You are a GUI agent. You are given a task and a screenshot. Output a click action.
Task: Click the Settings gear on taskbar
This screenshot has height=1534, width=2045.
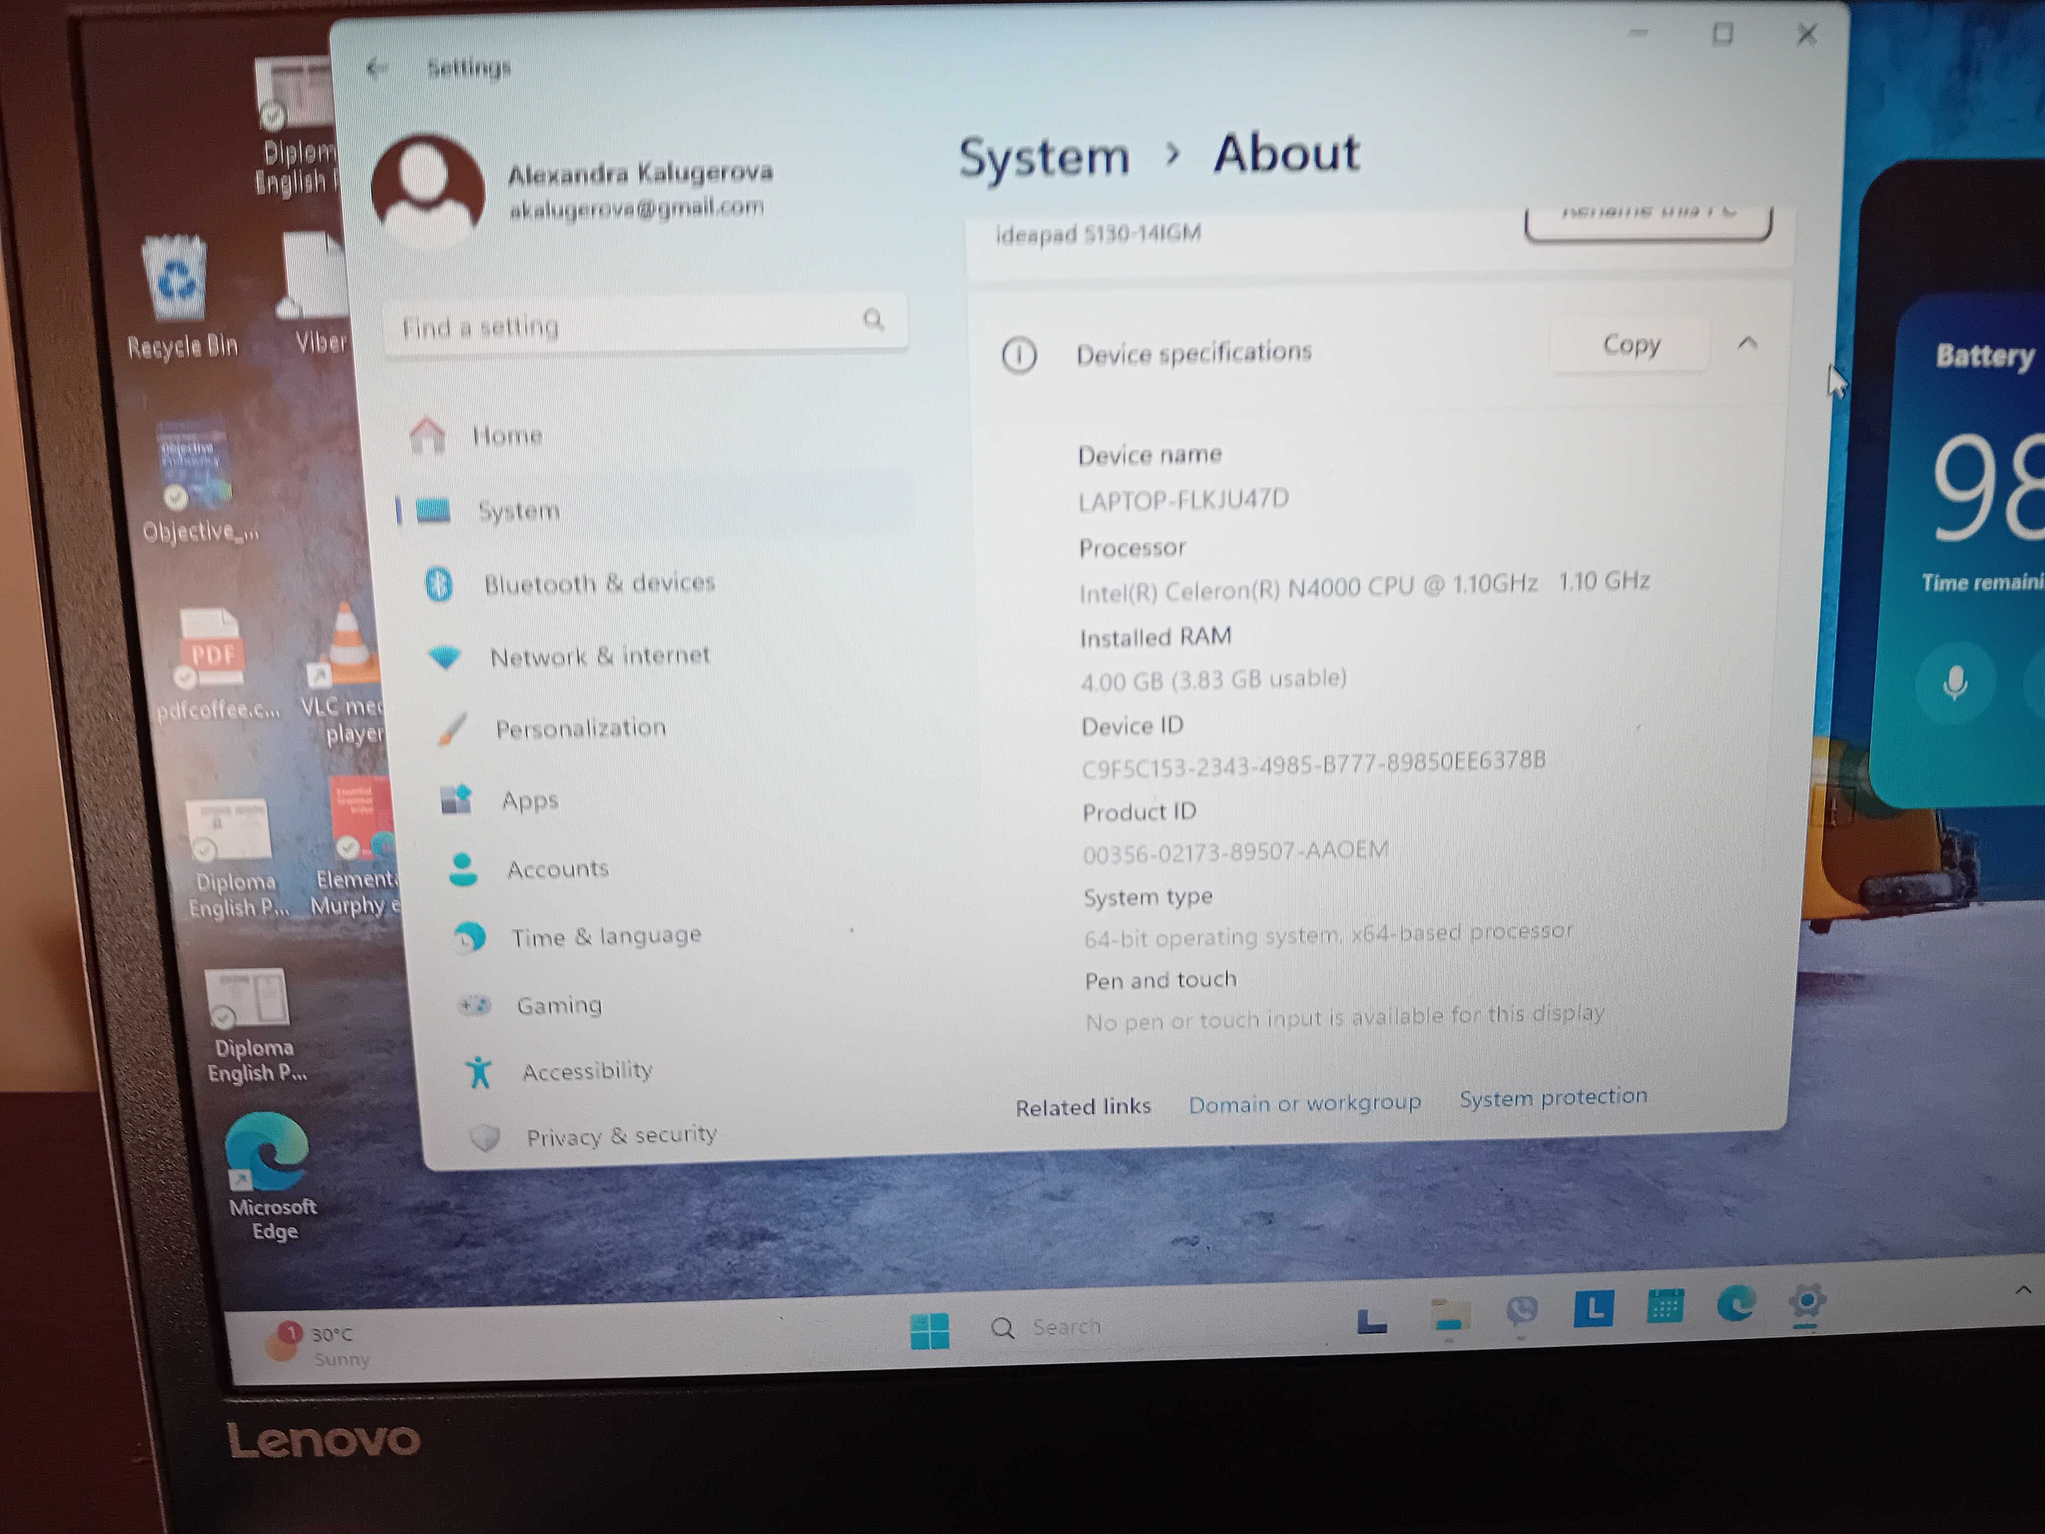point(1806,1302)
